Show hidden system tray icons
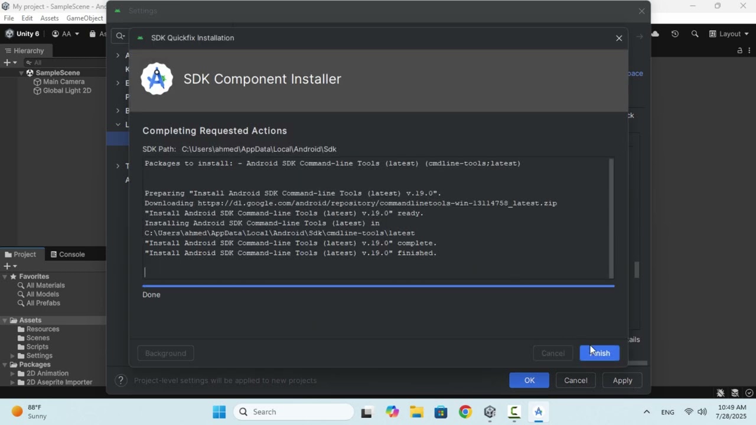The width and height of the screenshot is (756, 425). (646, 411)
